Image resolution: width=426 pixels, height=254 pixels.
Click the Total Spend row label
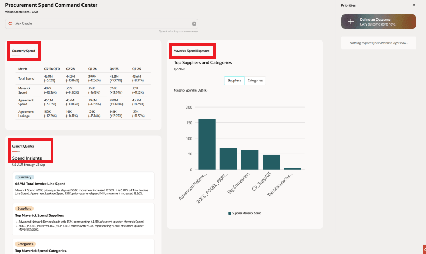tap(26, 79)
